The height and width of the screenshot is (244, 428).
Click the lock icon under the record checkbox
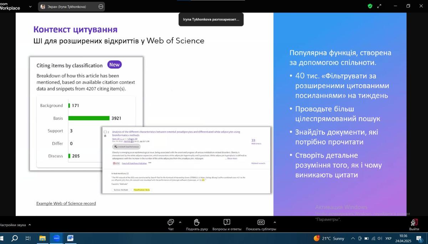point(105,136)
